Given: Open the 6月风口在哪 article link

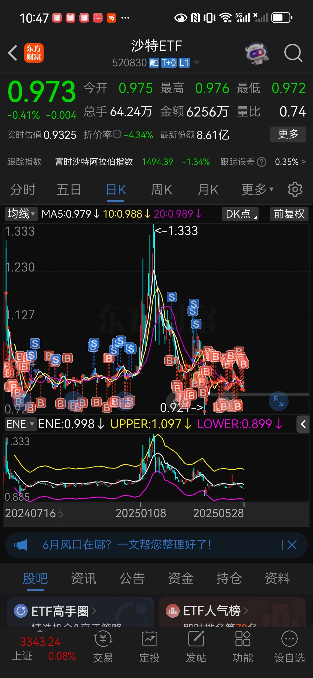Looking at the screenshot, I should (127, 545).
